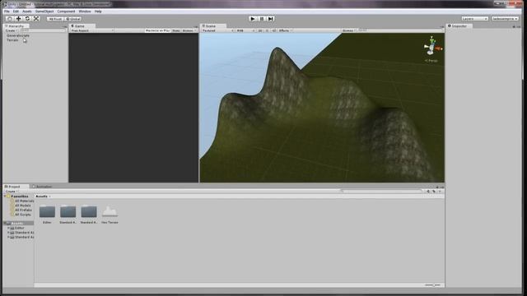Collapse the Favorites tree
Image resolution: width=527 pixels, height=296 pixels.
point(5,197)
